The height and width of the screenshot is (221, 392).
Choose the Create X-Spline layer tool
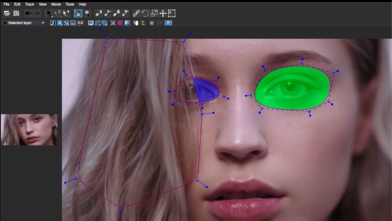point(99,13)
